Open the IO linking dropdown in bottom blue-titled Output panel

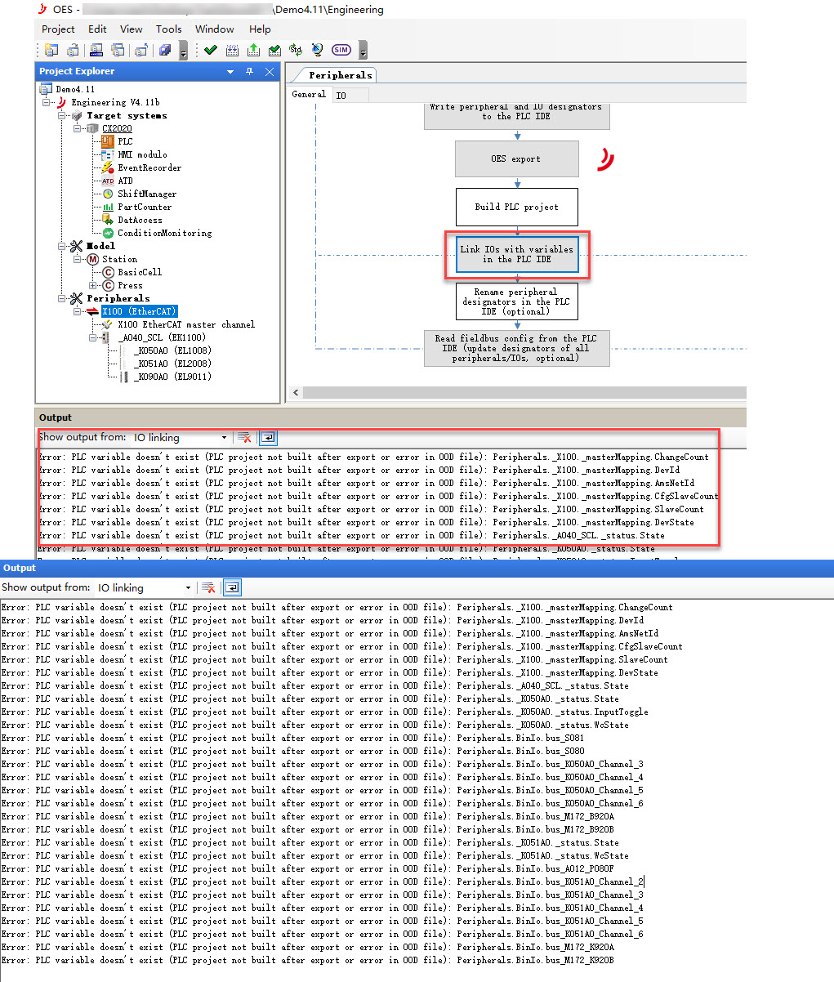click(188, 587)
